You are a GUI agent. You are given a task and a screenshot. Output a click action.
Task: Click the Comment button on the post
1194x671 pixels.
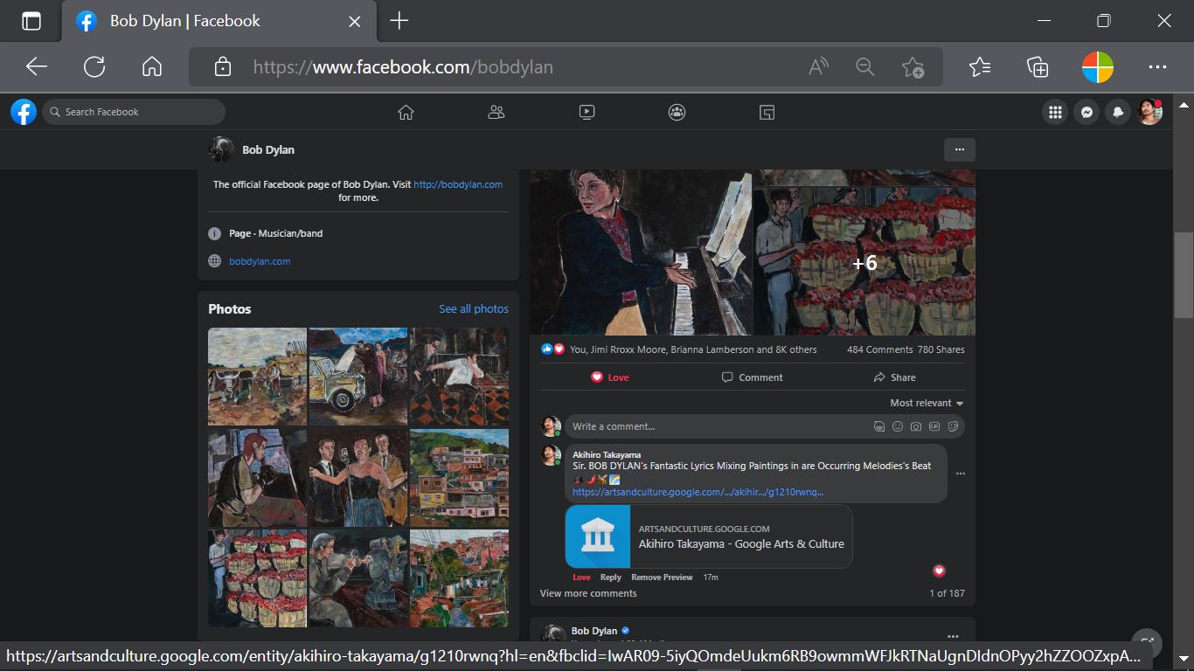(x=752, y=377)
